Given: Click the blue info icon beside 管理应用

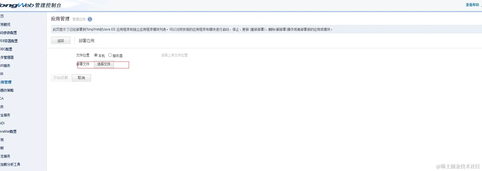Looking at the screenshot, I should pyautogui.click(x=90, y=19).
